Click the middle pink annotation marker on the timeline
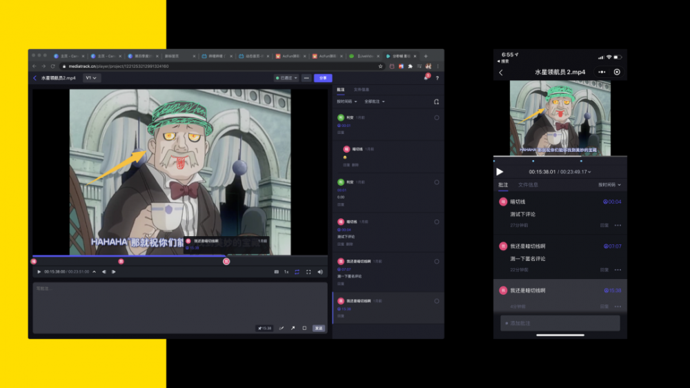Screen dimensions: 690x388 point(121,262)
